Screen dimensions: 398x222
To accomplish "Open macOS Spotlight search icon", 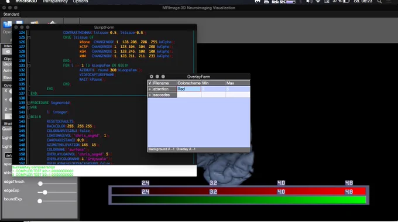I will point(379,1).
